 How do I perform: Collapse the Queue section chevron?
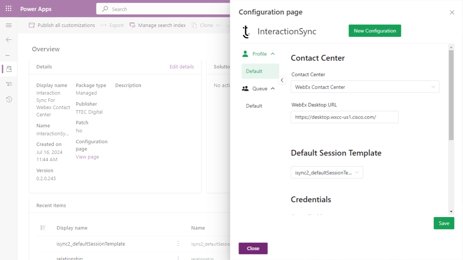(273, 88)
